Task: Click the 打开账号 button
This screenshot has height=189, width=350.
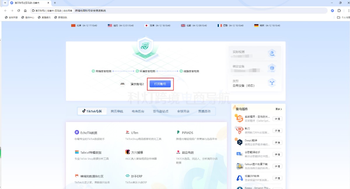Action: click(x=160, y=84)
